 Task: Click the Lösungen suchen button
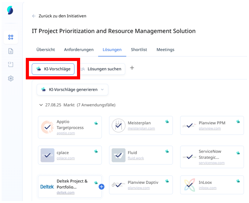(101, 69)
